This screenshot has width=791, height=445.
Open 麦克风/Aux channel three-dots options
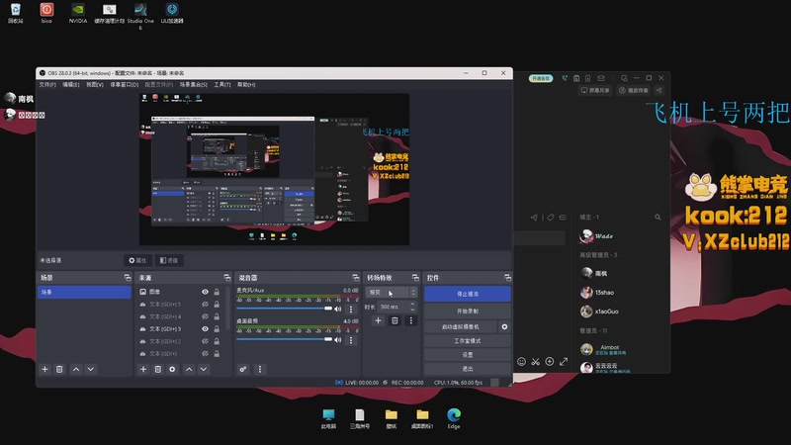tap(351, 309)
